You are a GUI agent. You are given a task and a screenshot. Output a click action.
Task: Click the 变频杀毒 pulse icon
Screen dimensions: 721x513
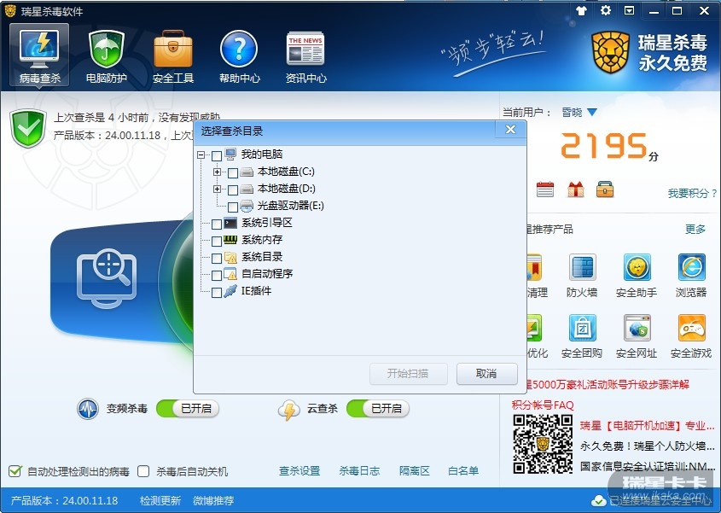[87, 409]
